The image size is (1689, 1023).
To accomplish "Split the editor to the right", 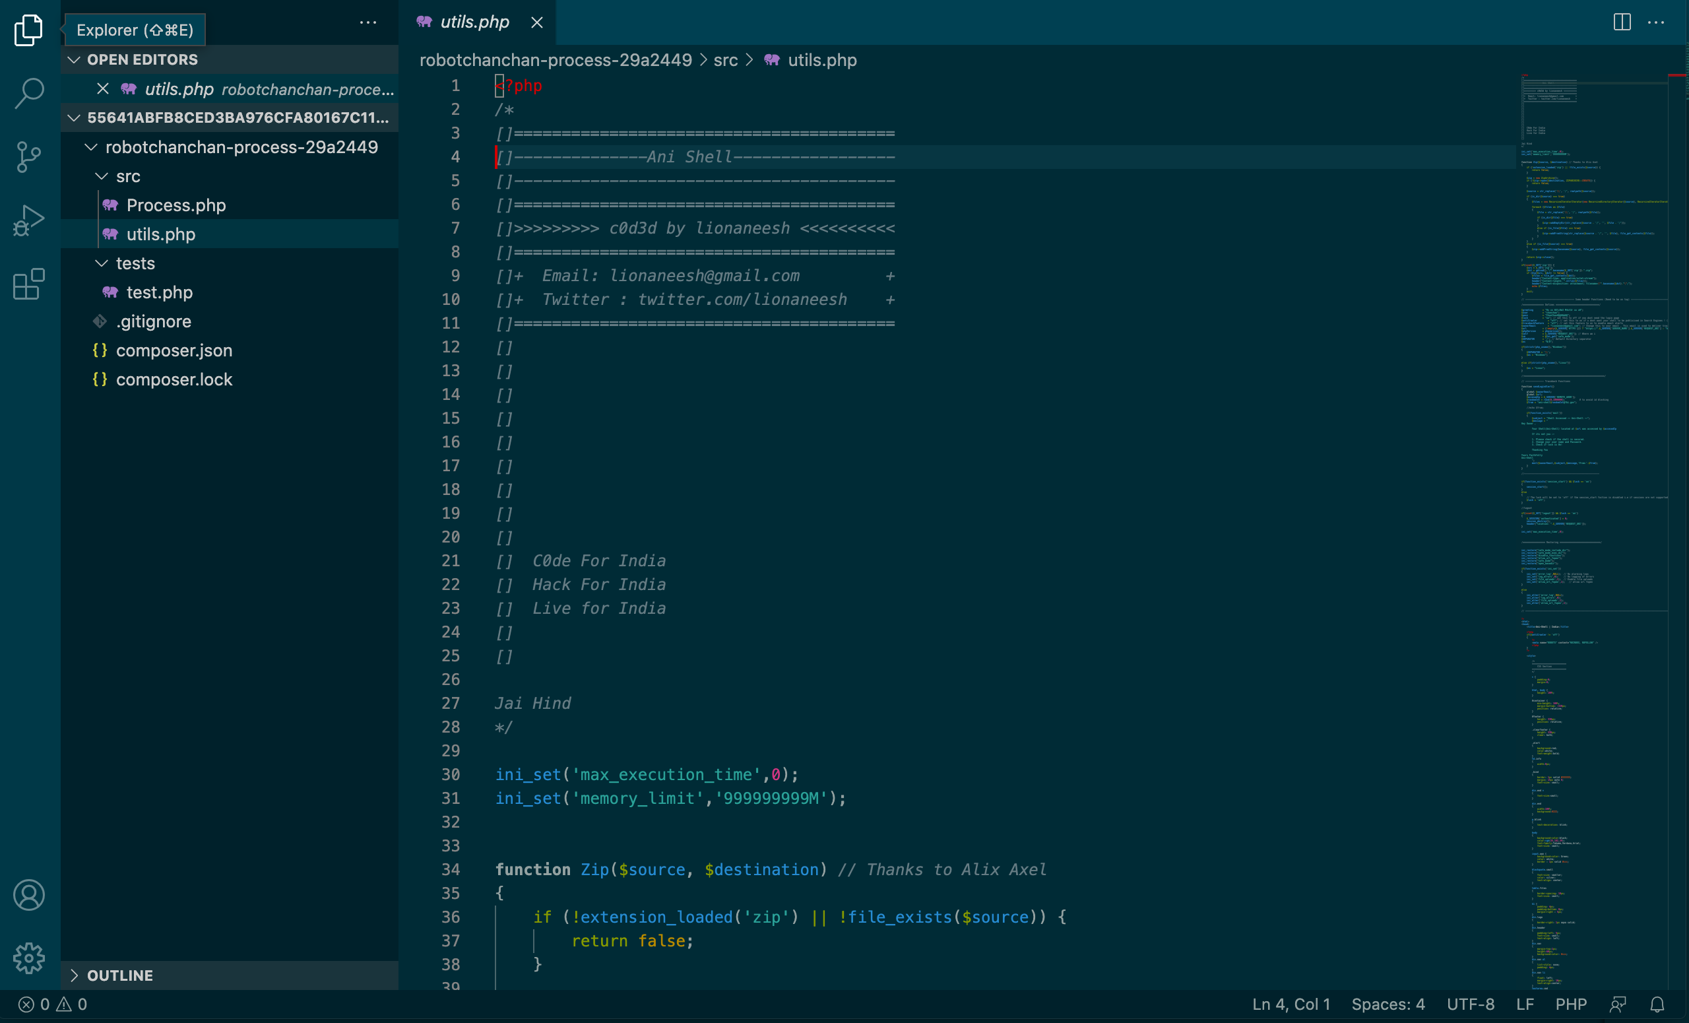I will point(1622,22).
